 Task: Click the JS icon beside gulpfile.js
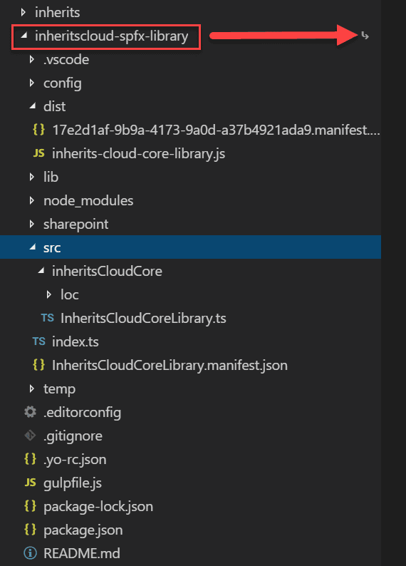pyautogui.click(x=31, y=483)
